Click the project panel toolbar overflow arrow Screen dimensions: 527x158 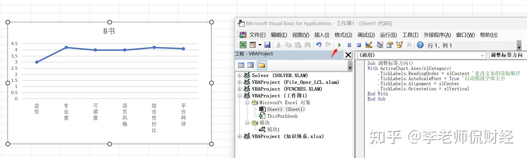[350, 66]
